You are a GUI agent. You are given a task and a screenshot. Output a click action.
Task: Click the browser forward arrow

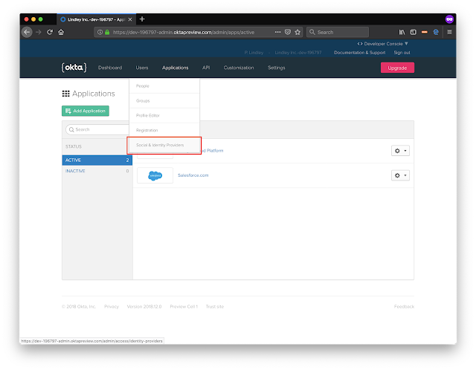[39, 32]
